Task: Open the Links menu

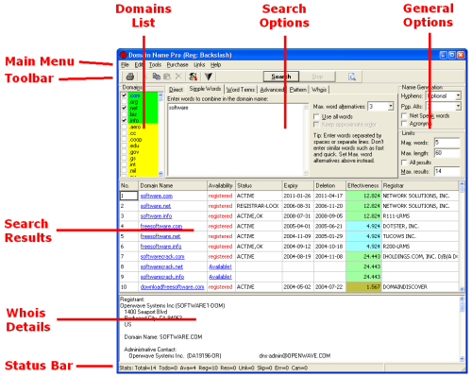Action: (x=199, y=65)
